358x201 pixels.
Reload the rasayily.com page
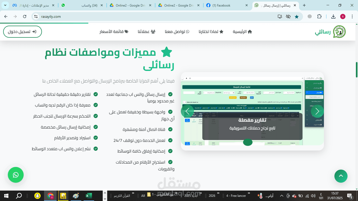[x=25, y=16]
